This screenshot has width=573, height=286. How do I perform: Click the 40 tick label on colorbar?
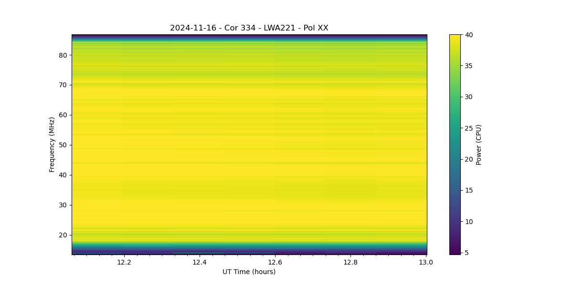tap(468, 35)
